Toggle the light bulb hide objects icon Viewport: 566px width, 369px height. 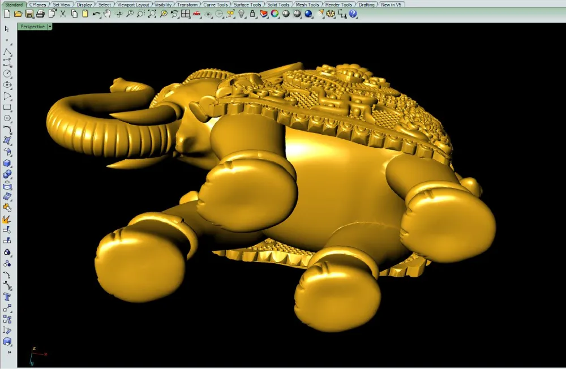[x=242, y=14]
